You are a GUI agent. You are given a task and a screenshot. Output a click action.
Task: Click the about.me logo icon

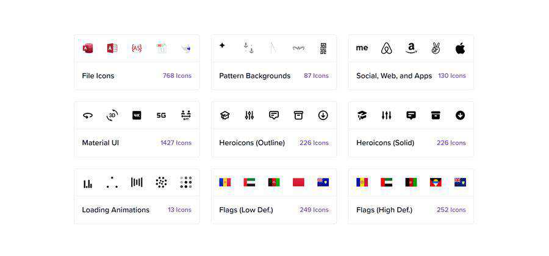tap(362, 48)
